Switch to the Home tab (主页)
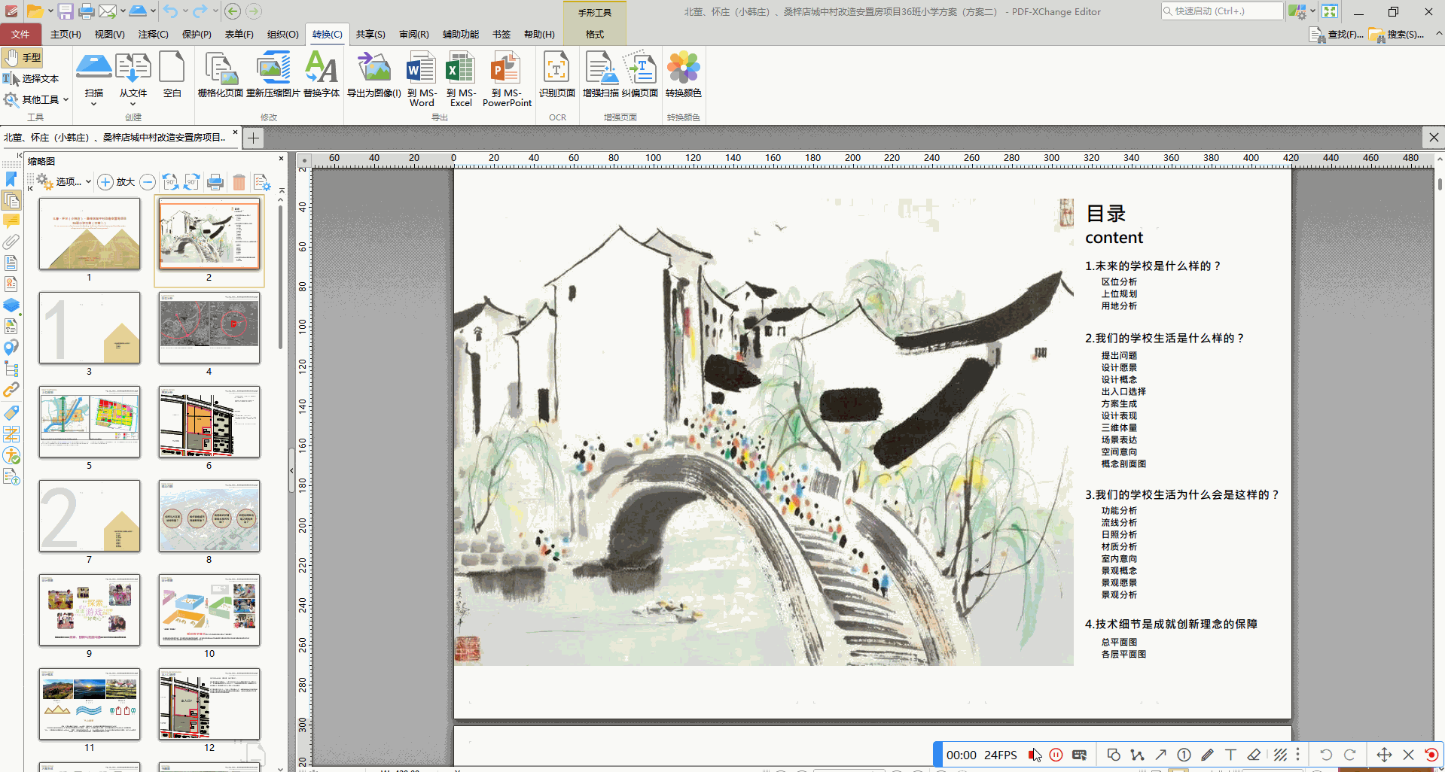The width and height of the screenshot is (1445, 772). [x=66, y=35]
